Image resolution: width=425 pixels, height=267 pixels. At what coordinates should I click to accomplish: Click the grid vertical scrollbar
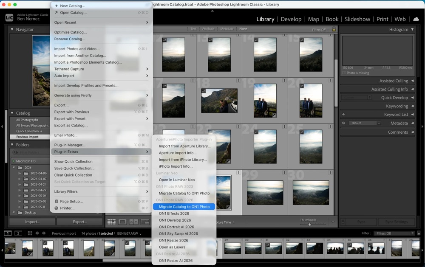(x=336, y=83)
